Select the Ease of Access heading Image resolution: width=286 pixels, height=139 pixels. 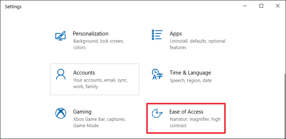pyautogui.click(x=186, y=111)
